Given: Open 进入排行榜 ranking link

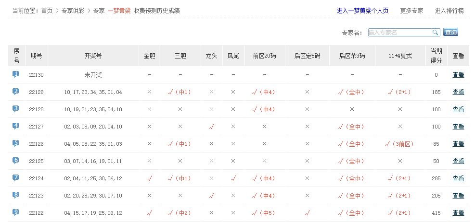Looking at the screenshot, I should coord(449,11).
